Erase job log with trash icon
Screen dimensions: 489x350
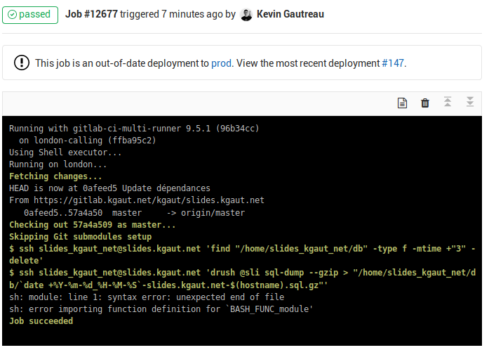[x=424, y=103]
